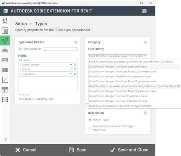Image resolution: width=181 pixels, height=156 pixels.
Task: Select the Family : Type radio button
Action: [x=90, y=120]
